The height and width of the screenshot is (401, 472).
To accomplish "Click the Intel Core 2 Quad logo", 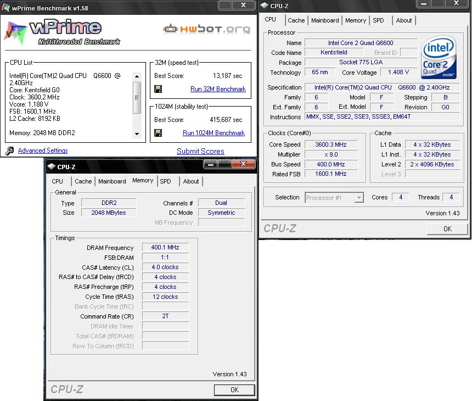I will [439, 57].
